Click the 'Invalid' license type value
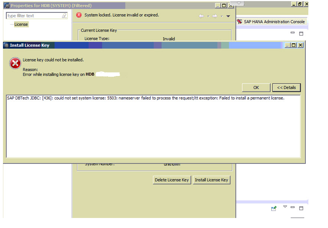 pyautogui.click(x=169, y=39)
